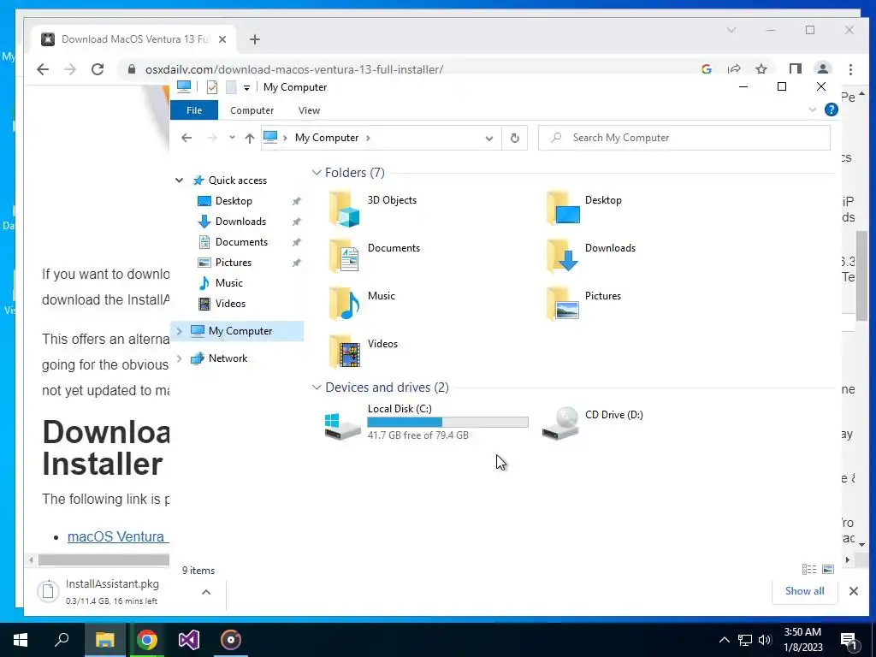
Task: Switch to details view layout icon
Action: [809, 569]
